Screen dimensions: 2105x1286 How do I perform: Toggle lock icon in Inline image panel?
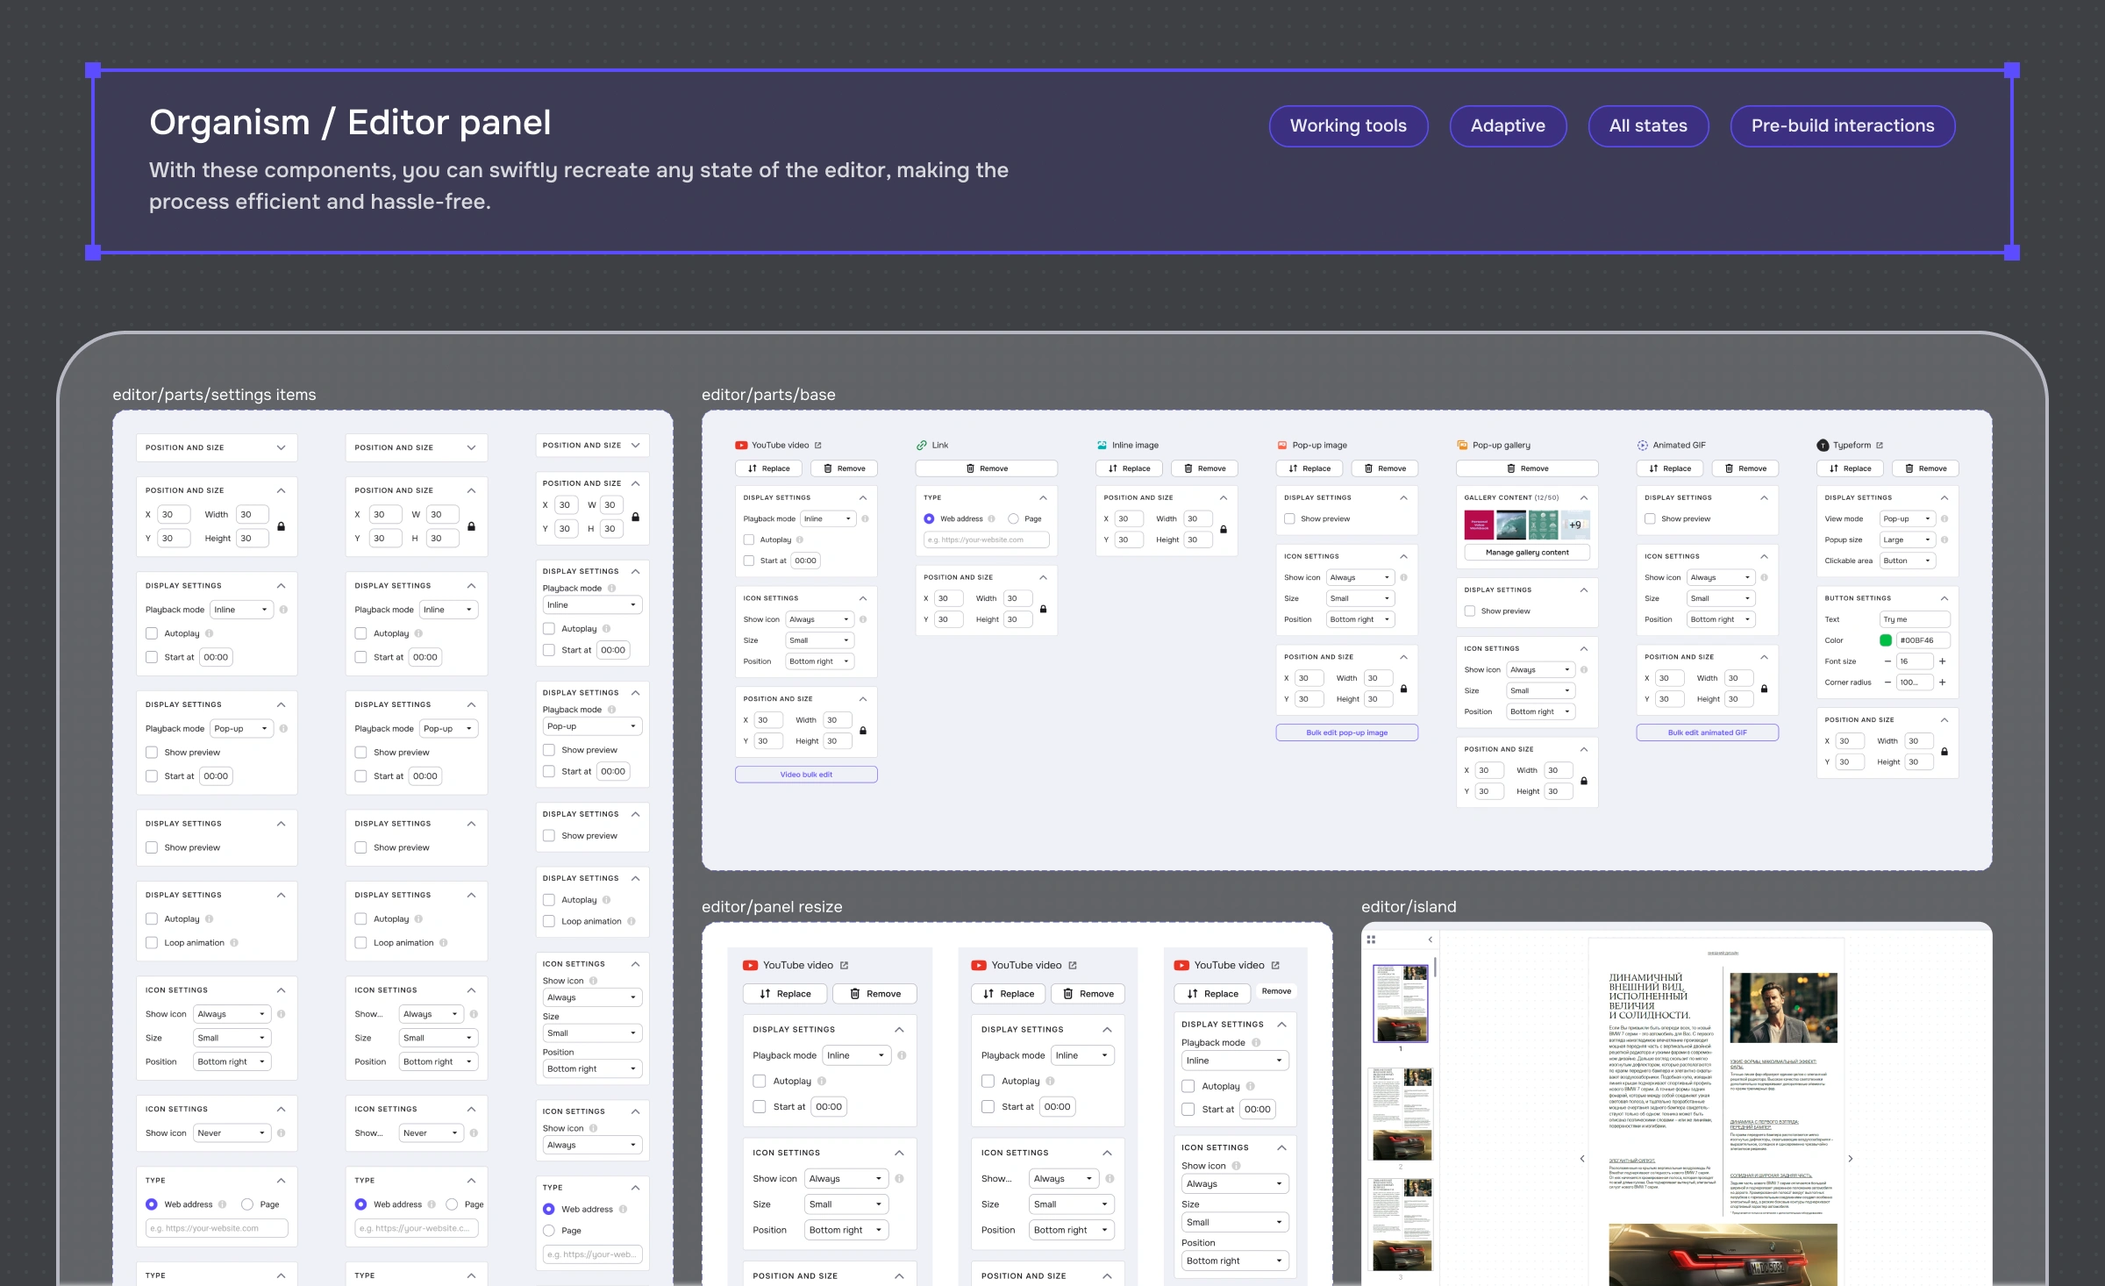coord(1224,530)
